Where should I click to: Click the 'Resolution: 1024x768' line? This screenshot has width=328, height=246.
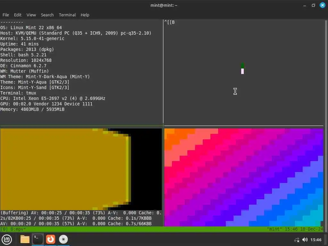point(26,60)
